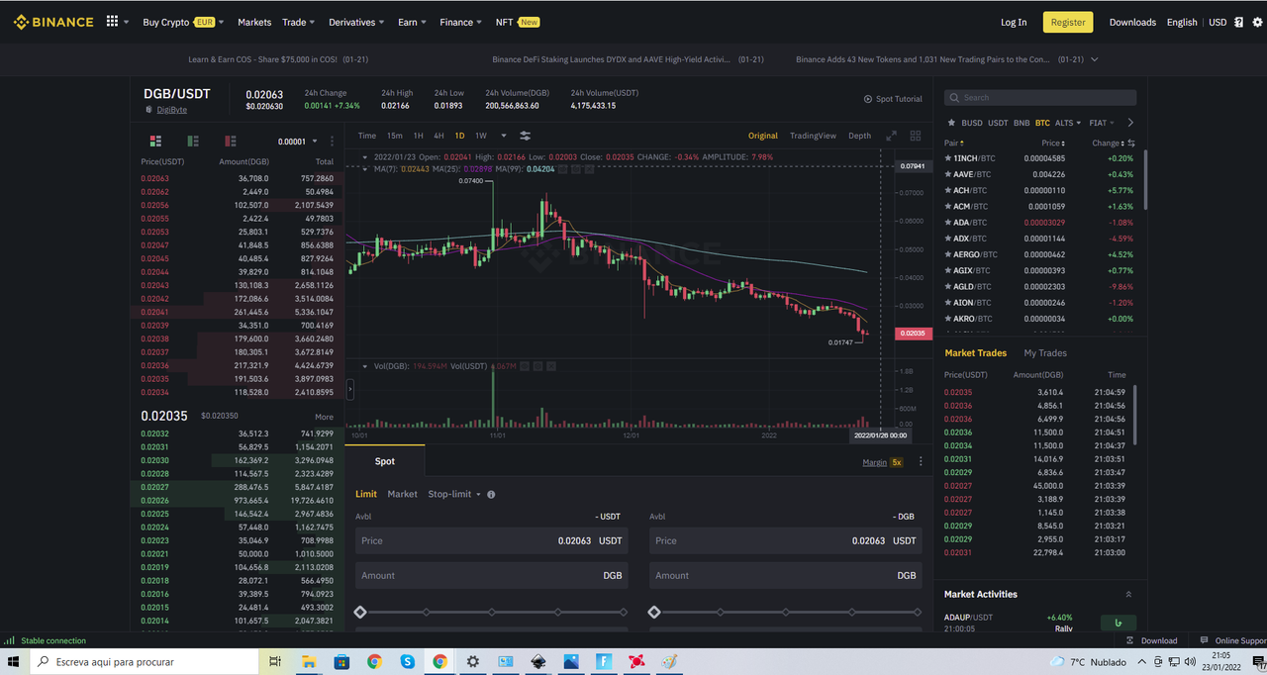Favorite the ADA/BTC pair
Image resolution: width=1267 pixels, height=675 pixels.
[x=948, y=223]
